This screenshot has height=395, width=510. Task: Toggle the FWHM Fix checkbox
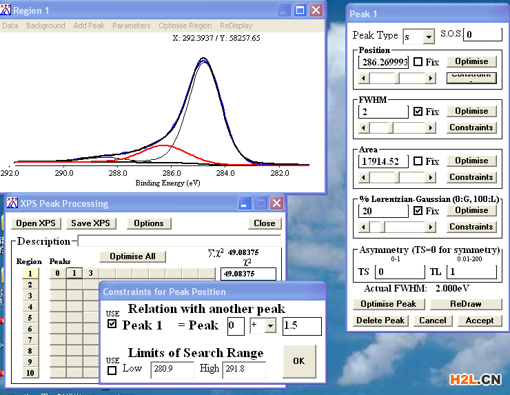[x=418, y=112]
